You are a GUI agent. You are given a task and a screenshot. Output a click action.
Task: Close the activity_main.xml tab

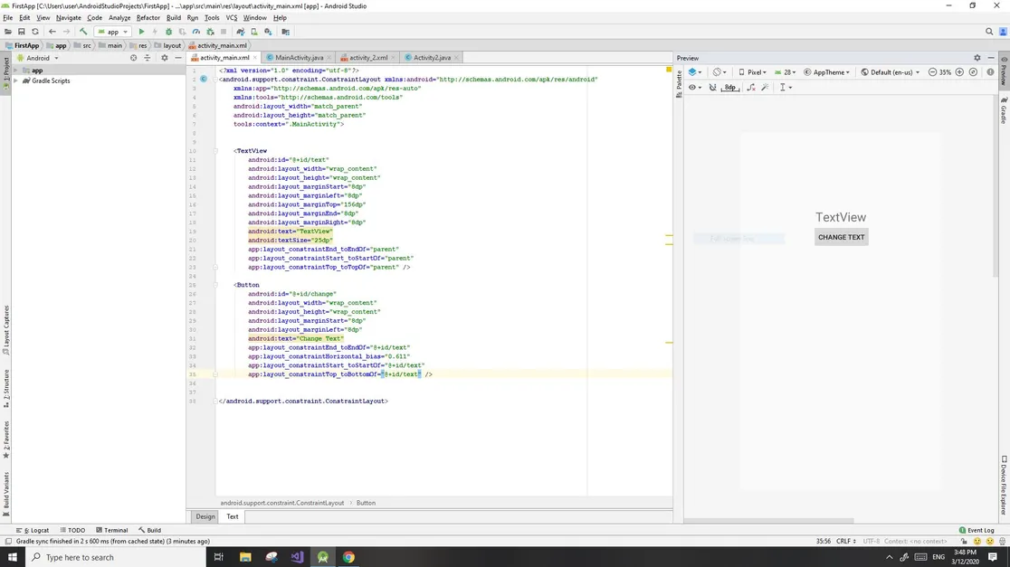[255, 58]
